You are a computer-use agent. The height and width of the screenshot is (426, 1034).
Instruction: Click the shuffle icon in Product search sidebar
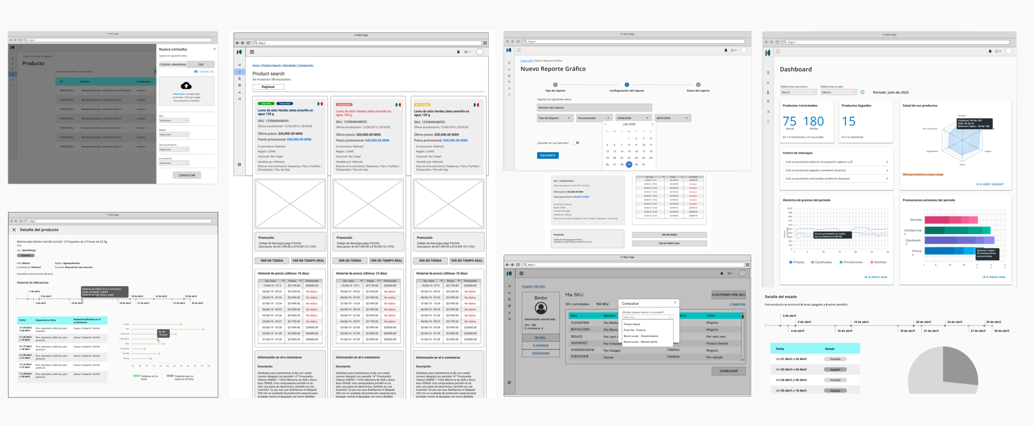pos(240,99)
